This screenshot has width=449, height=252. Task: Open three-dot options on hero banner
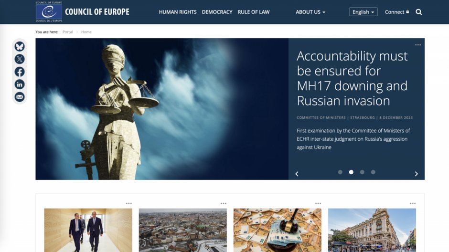pos(418,45)
